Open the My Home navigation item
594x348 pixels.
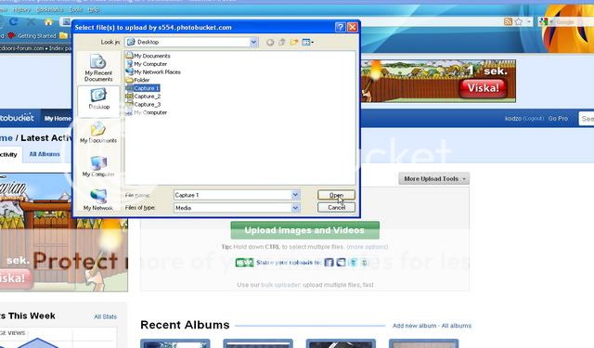tap(58, 119)
